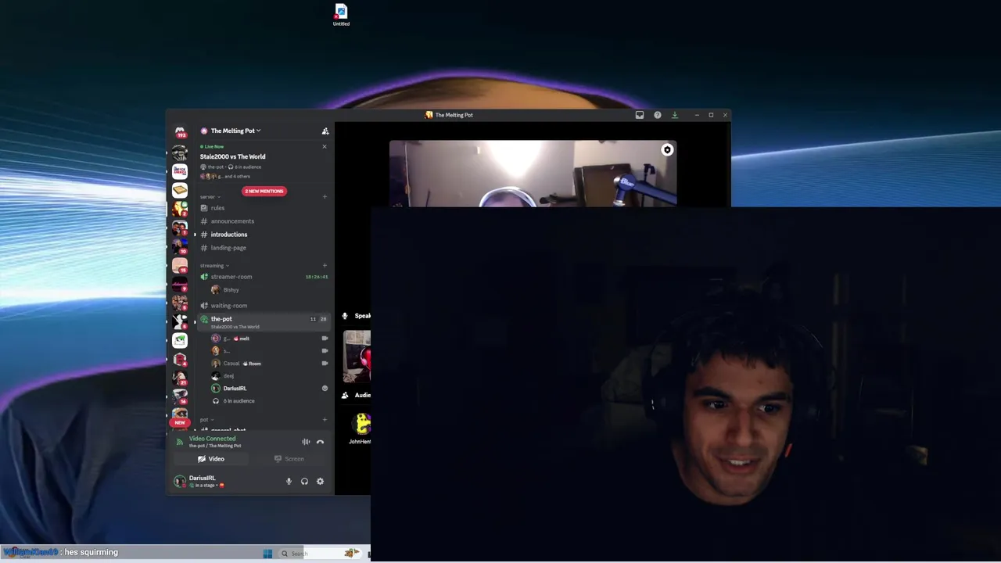Select the-pot stage channel
The height and width of the screenshot is (563, 1001).
(x=262, y=321)
